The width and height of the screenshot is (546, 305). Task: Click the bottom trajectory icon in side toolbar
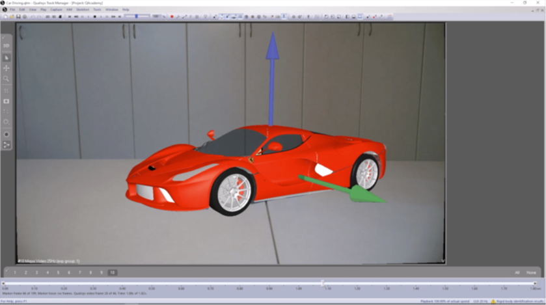point(7,145)
